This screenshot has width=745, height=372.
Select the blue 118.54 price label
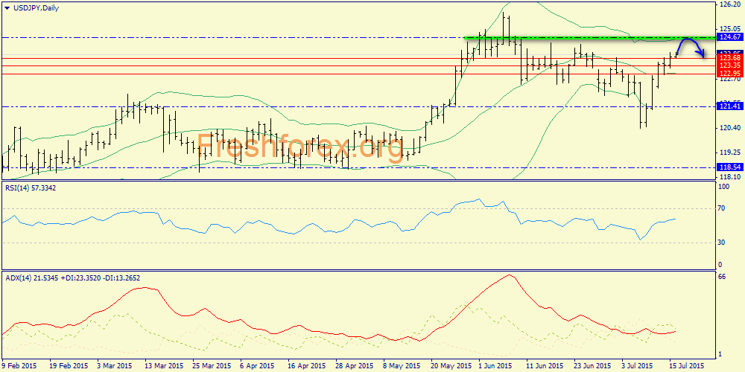tap(730, 167)
